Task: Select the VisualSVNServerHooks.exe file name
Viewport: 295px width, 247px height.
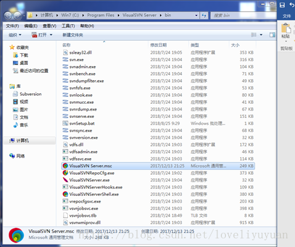Action: click(x=96, y=187)
